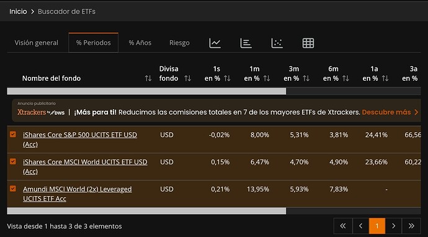This screenshot has width=428, height=237.
Task: Go to Inicio breadcrumb
Action: pyautogui.click(x=18, y=11)
